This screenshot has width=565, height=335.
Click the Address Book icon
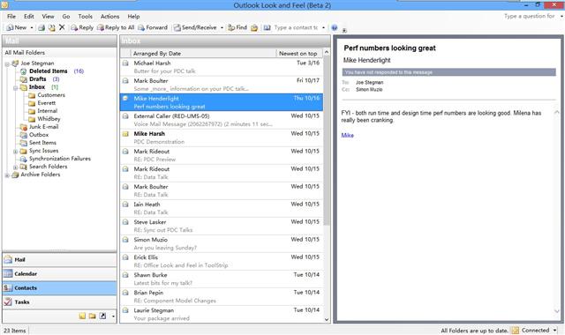point(267,27)
